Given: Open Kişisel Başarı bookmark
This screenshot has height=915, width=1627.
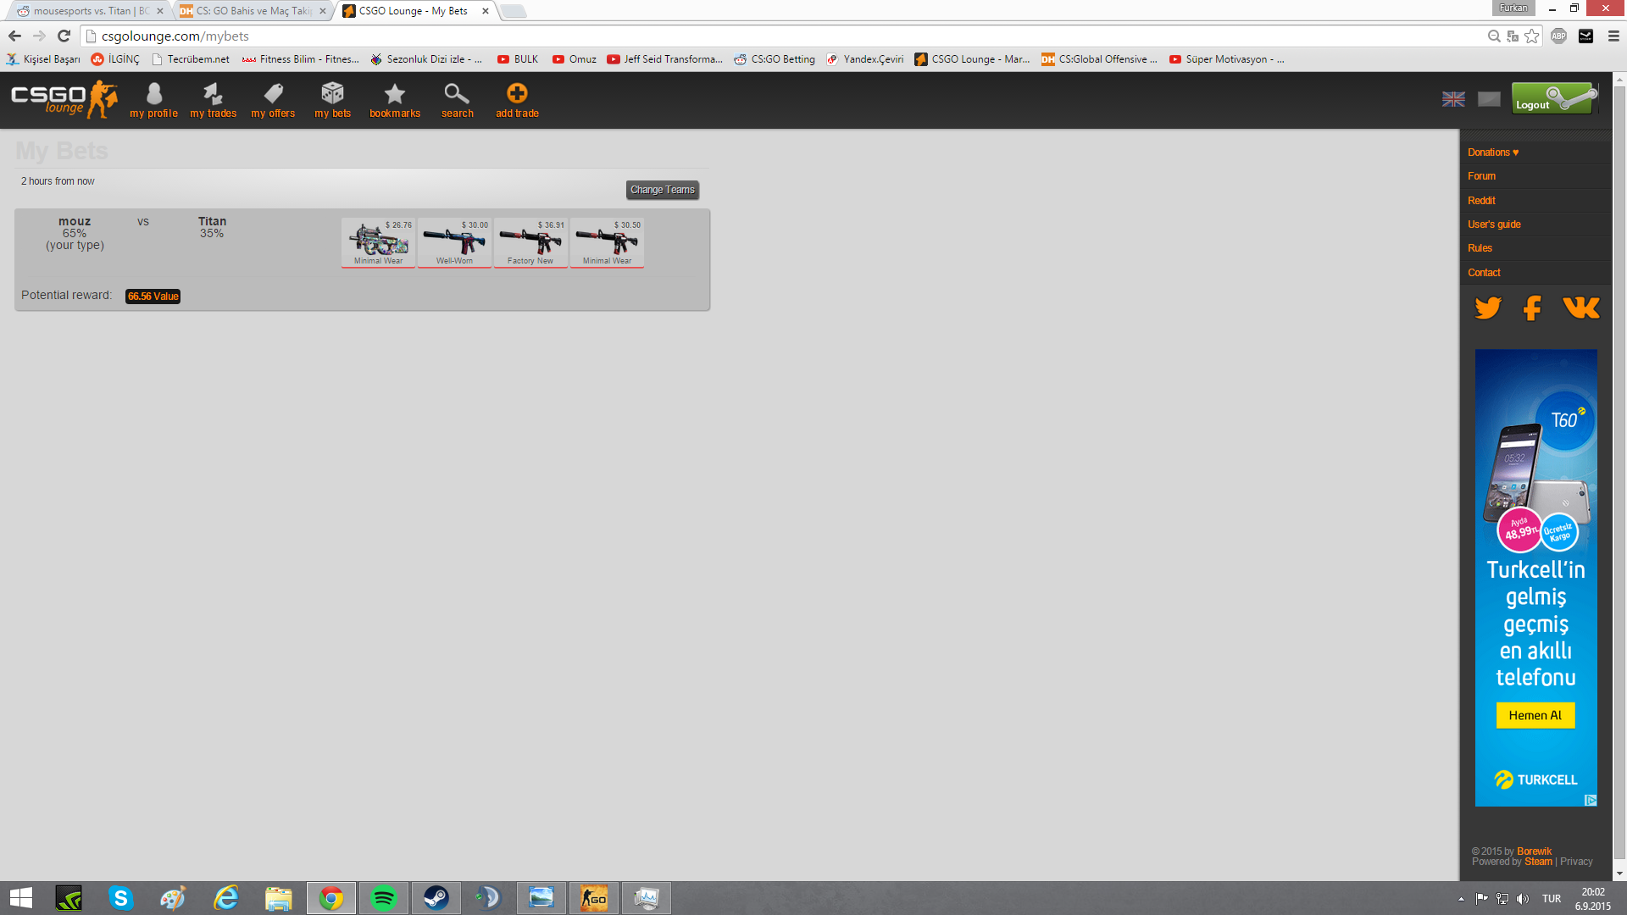Looking at the screenshot, I should 43,59.
